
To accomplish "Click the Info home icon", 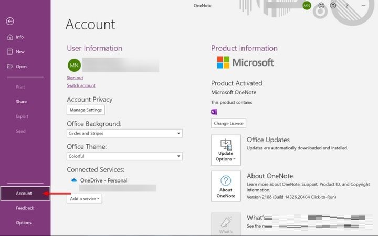I will pyautogui.click(x=10, y=37).
